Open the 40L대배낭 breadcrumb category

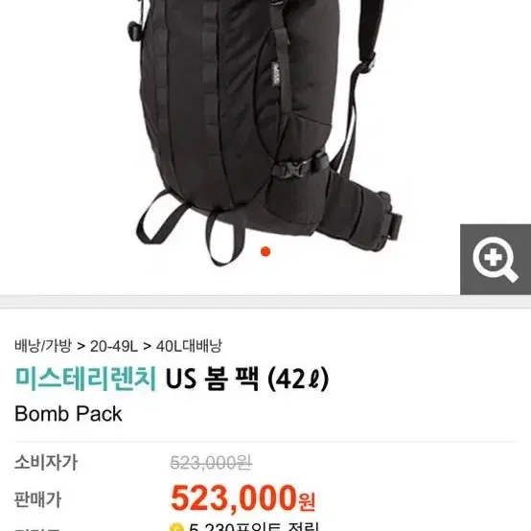189,346
